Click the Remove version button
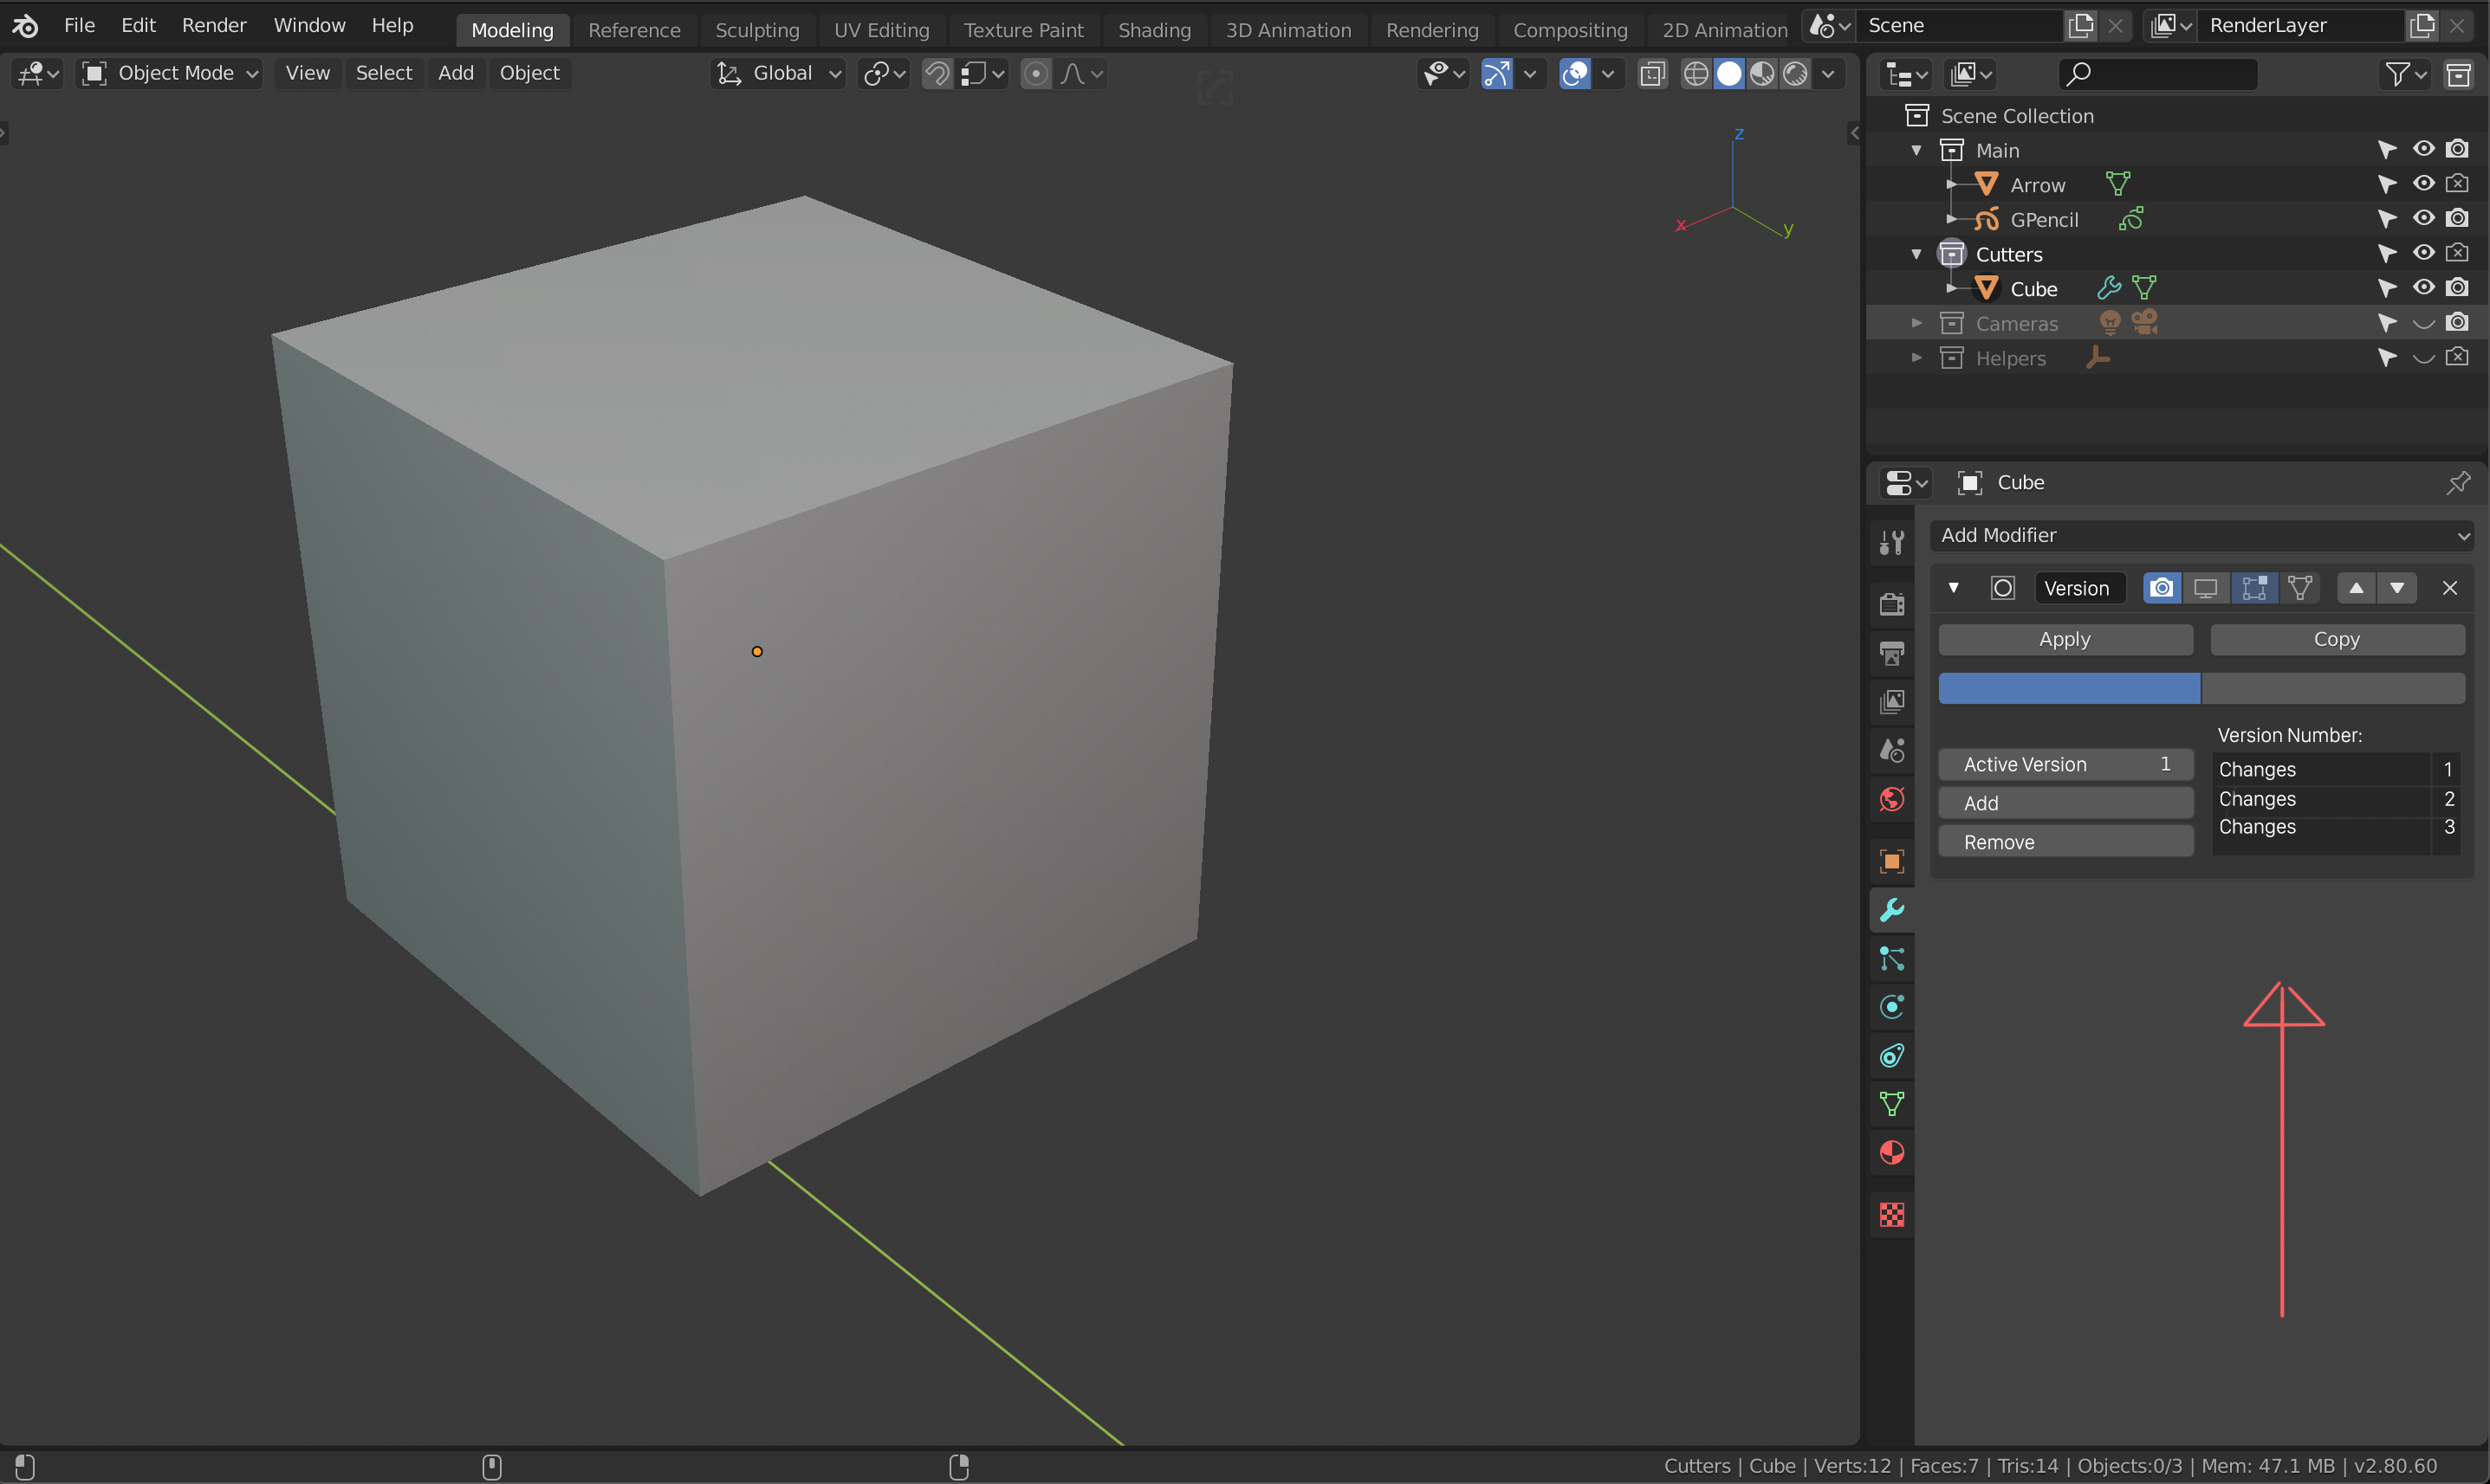The width and height of the screenshot is (2490, 1484). (2065, 842)
